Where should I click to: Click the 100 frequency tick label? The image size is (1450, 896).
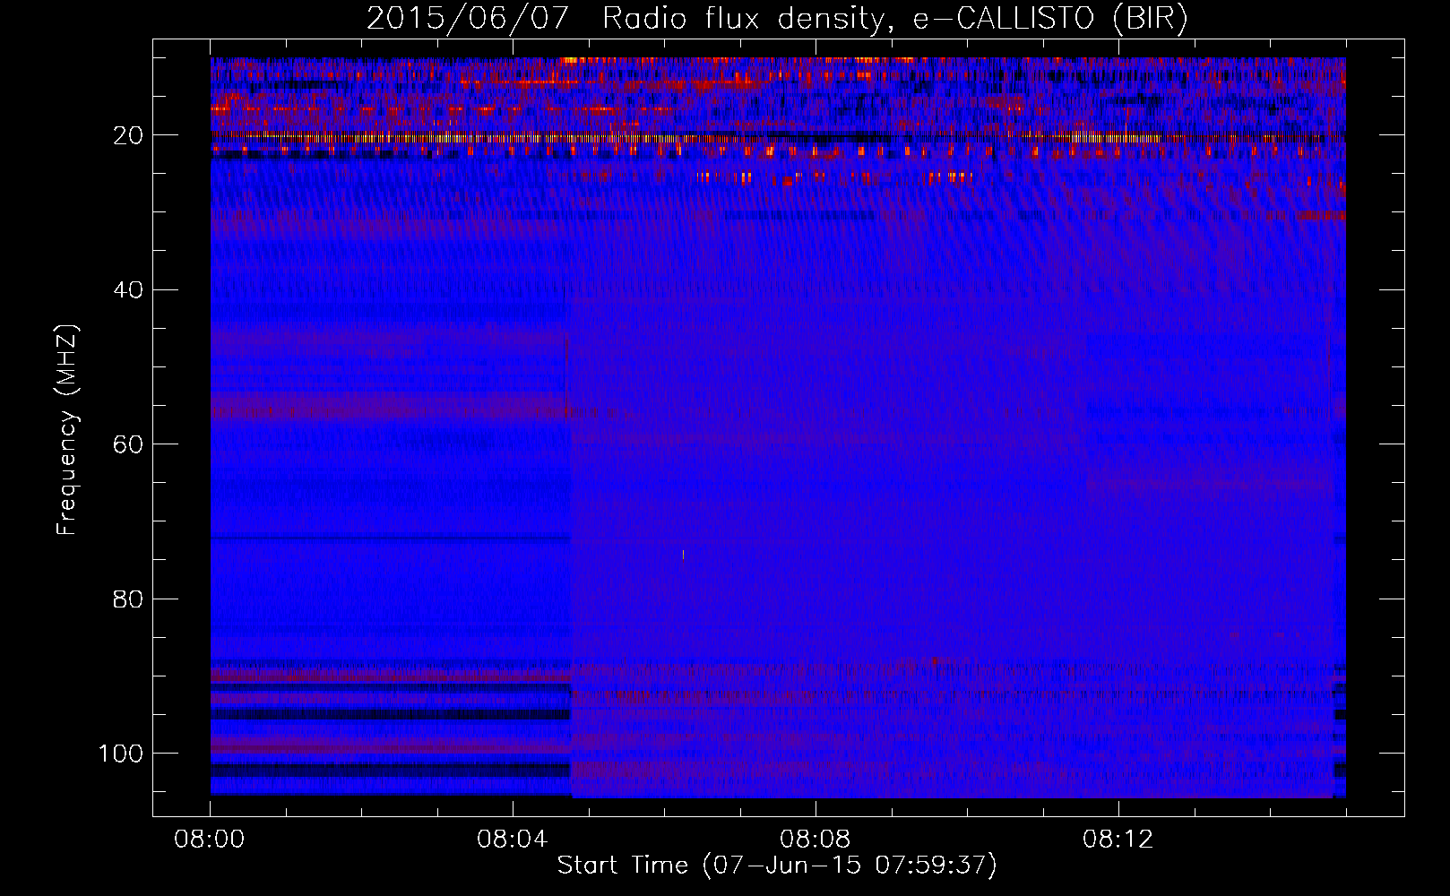pyautogui.click(x=122, y=754)
